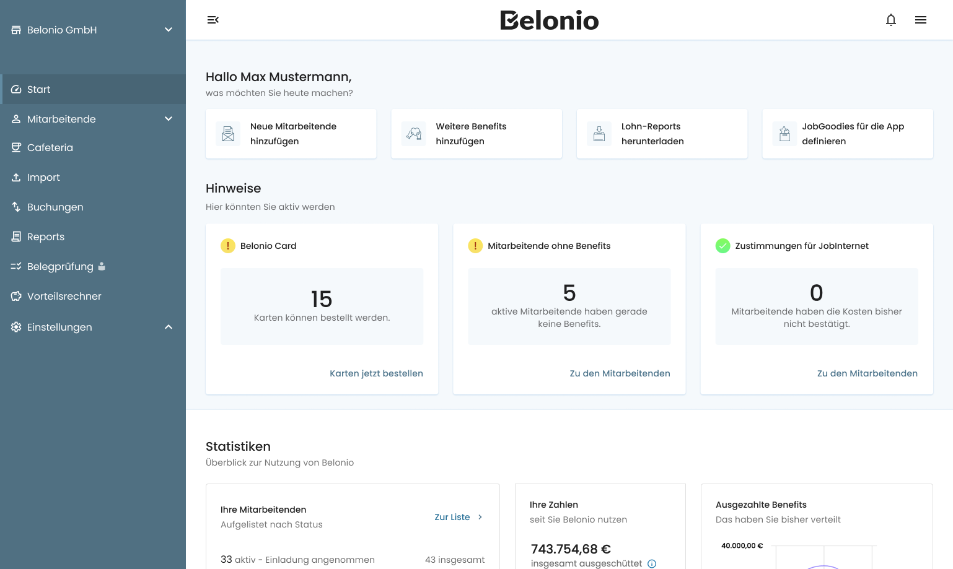Open the hamburger menu at top right

[x=921, y=20]
